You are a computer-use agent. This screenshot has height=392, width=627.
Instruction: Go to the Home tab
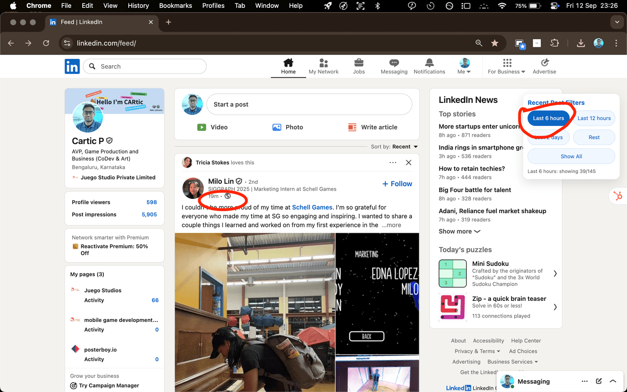click(288, 66)
